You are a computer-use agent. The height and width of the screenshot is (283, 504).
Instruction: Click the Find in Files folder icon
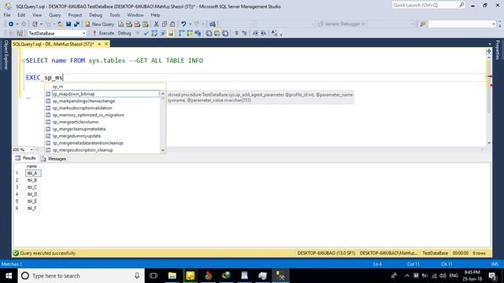pyautogui.click(x=423, y=24)
